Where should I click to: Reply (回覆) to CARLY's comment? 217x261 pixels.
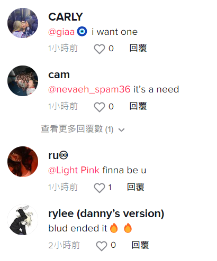pos(138,48)
